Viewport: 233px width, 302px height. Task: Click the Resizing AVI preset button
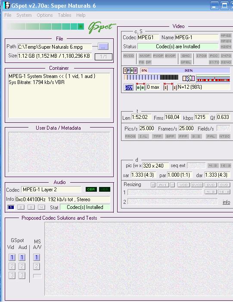coord(163,185)
